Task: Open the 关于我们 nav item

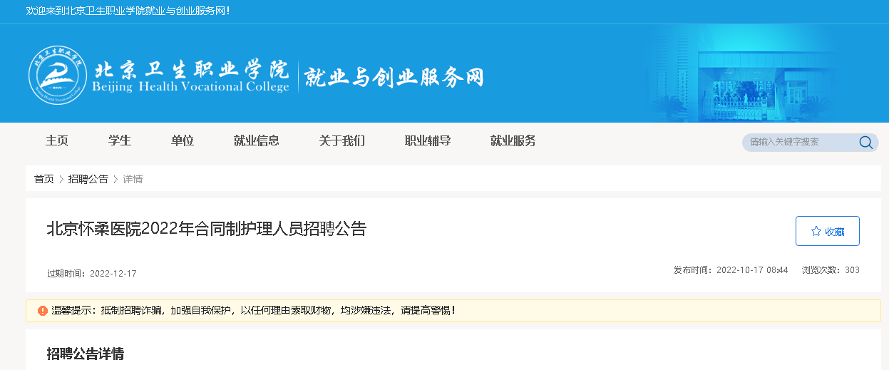Action: pyautogui.click(x=342, y=141)
